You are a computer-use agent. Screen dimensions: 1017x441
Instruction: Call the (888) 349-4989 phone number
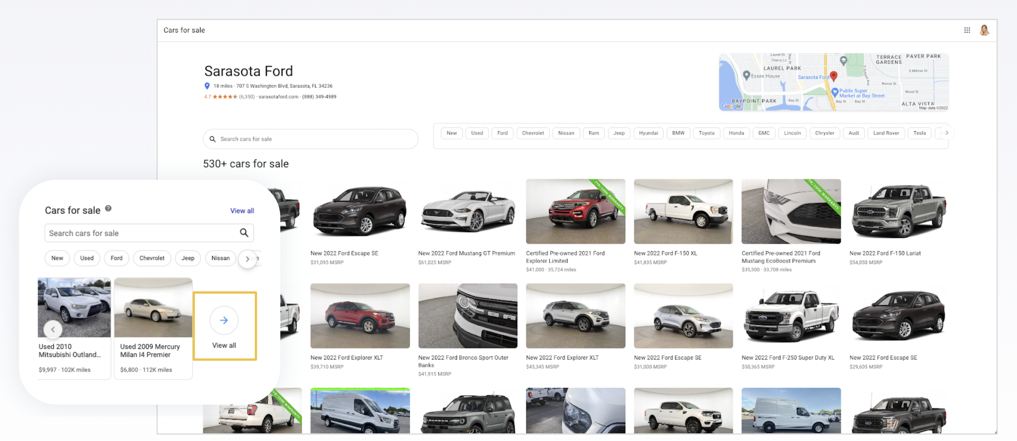pyautogui.click(x=319, y=97)
